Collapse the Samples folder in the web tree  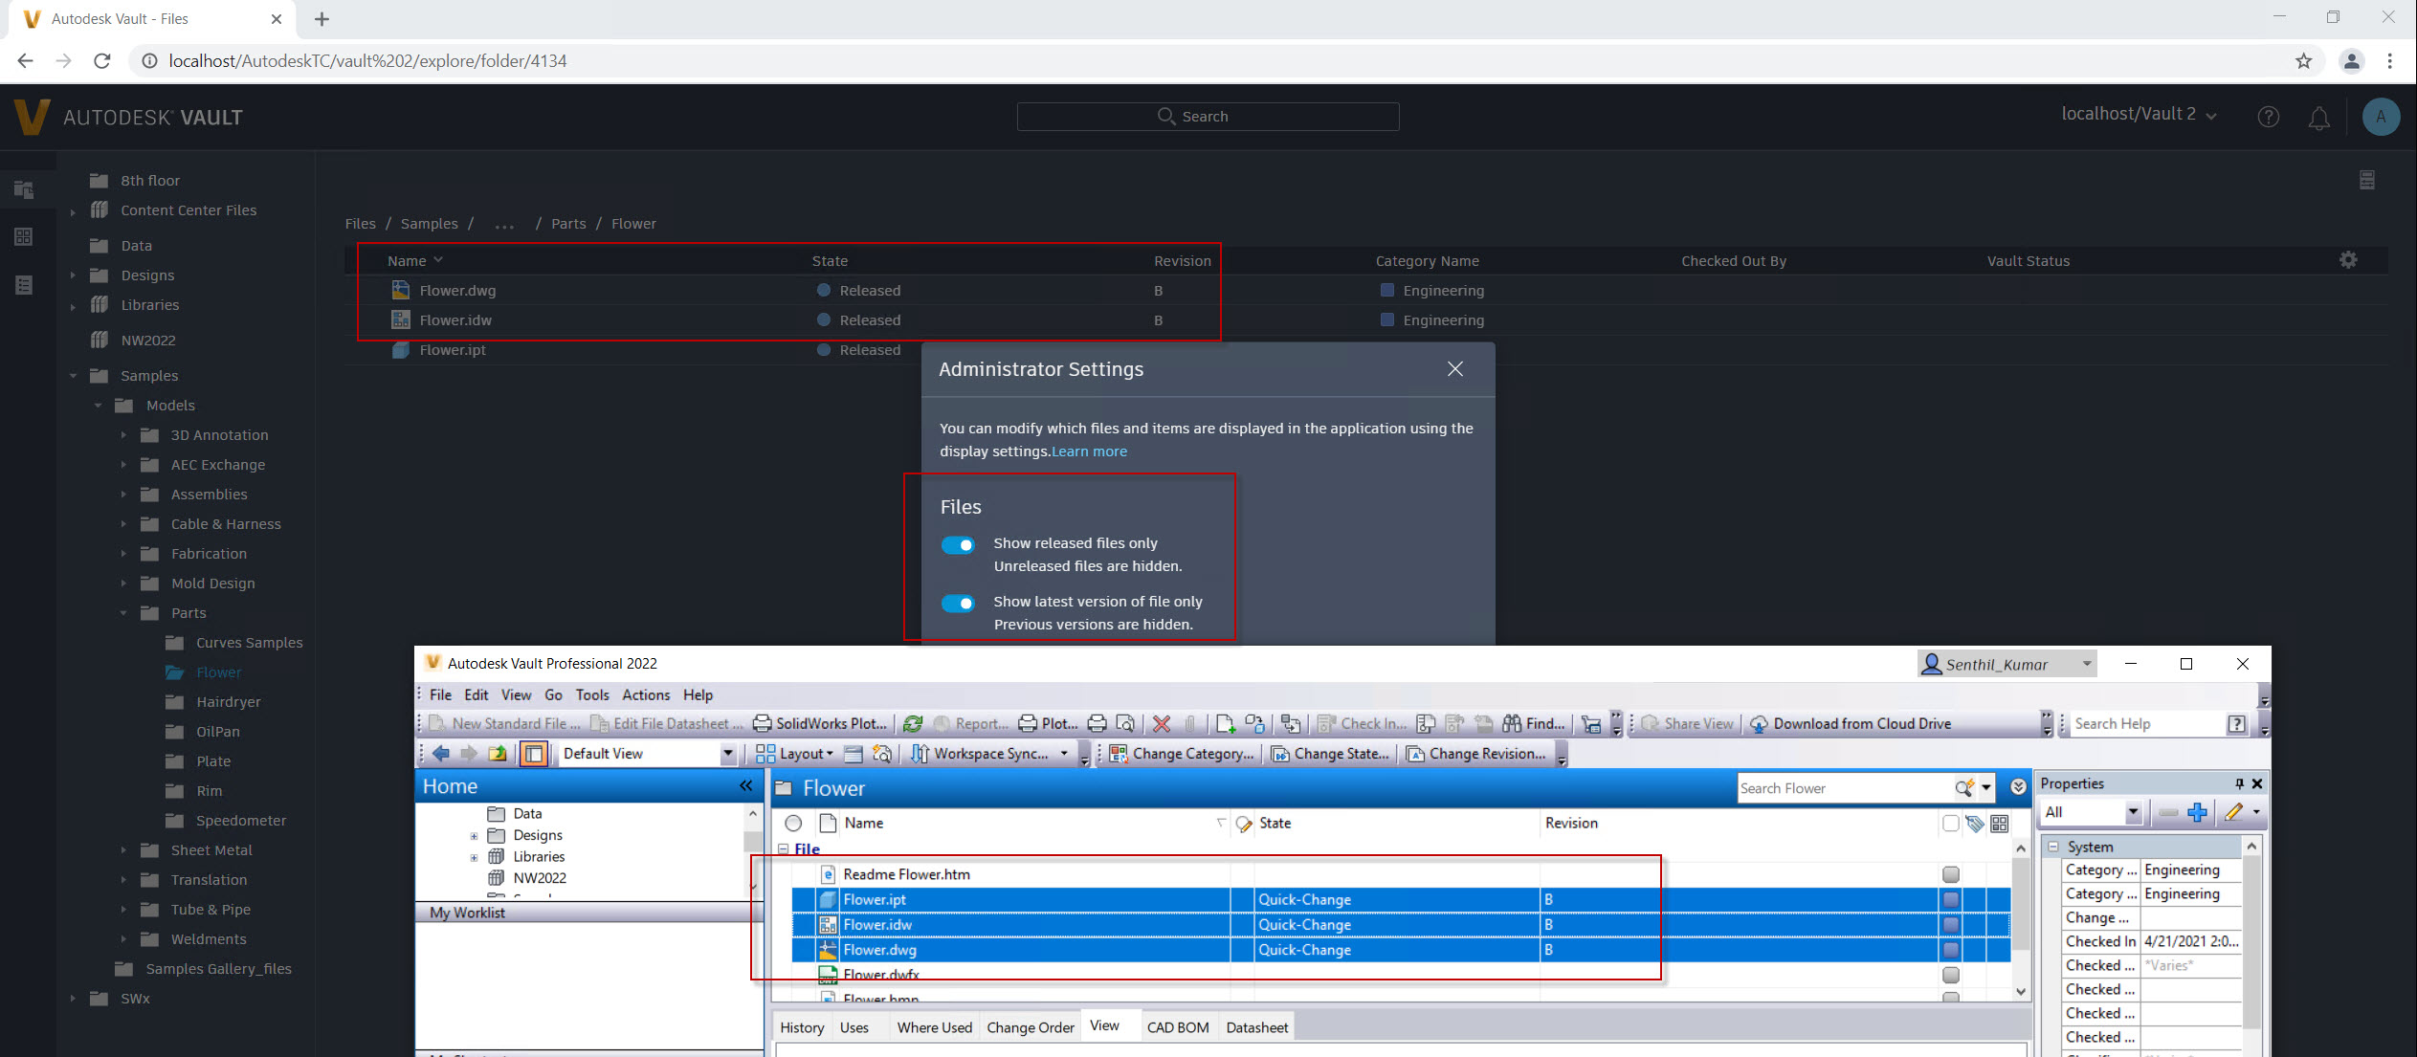pos(73,376)
